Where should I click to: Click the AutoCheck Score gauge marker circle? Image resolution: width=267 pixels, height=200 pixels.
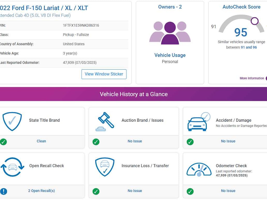coord(254,21)
